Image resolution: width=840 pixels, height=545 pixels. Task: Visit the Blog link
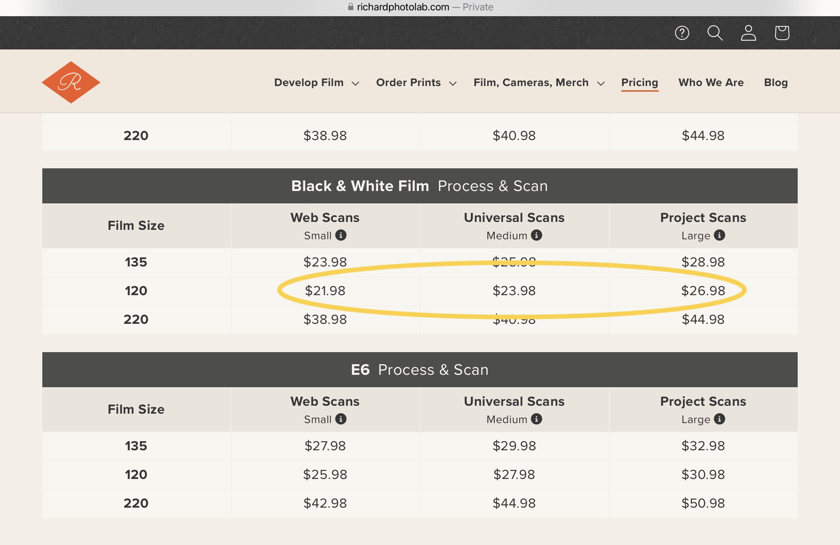coord(776,82)
